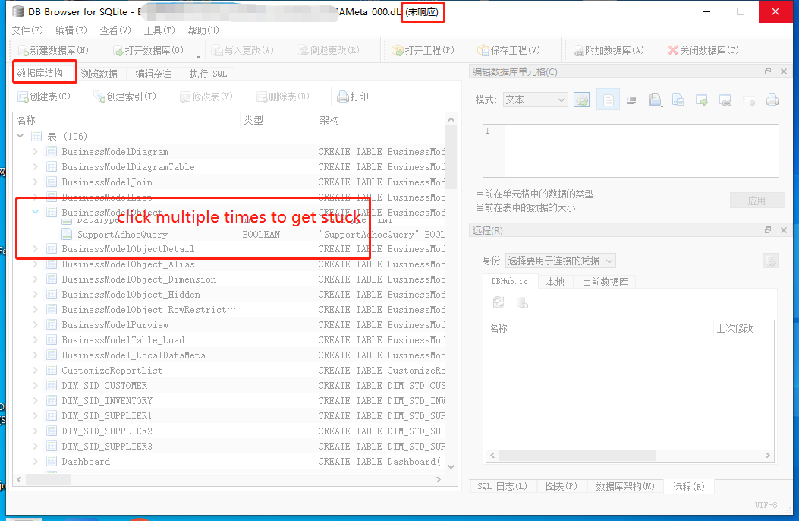The width and height of the screenshot is (799, 521).
Task: Open the 数据库架构(M) bottom tab
Action: tap(625, 486)
